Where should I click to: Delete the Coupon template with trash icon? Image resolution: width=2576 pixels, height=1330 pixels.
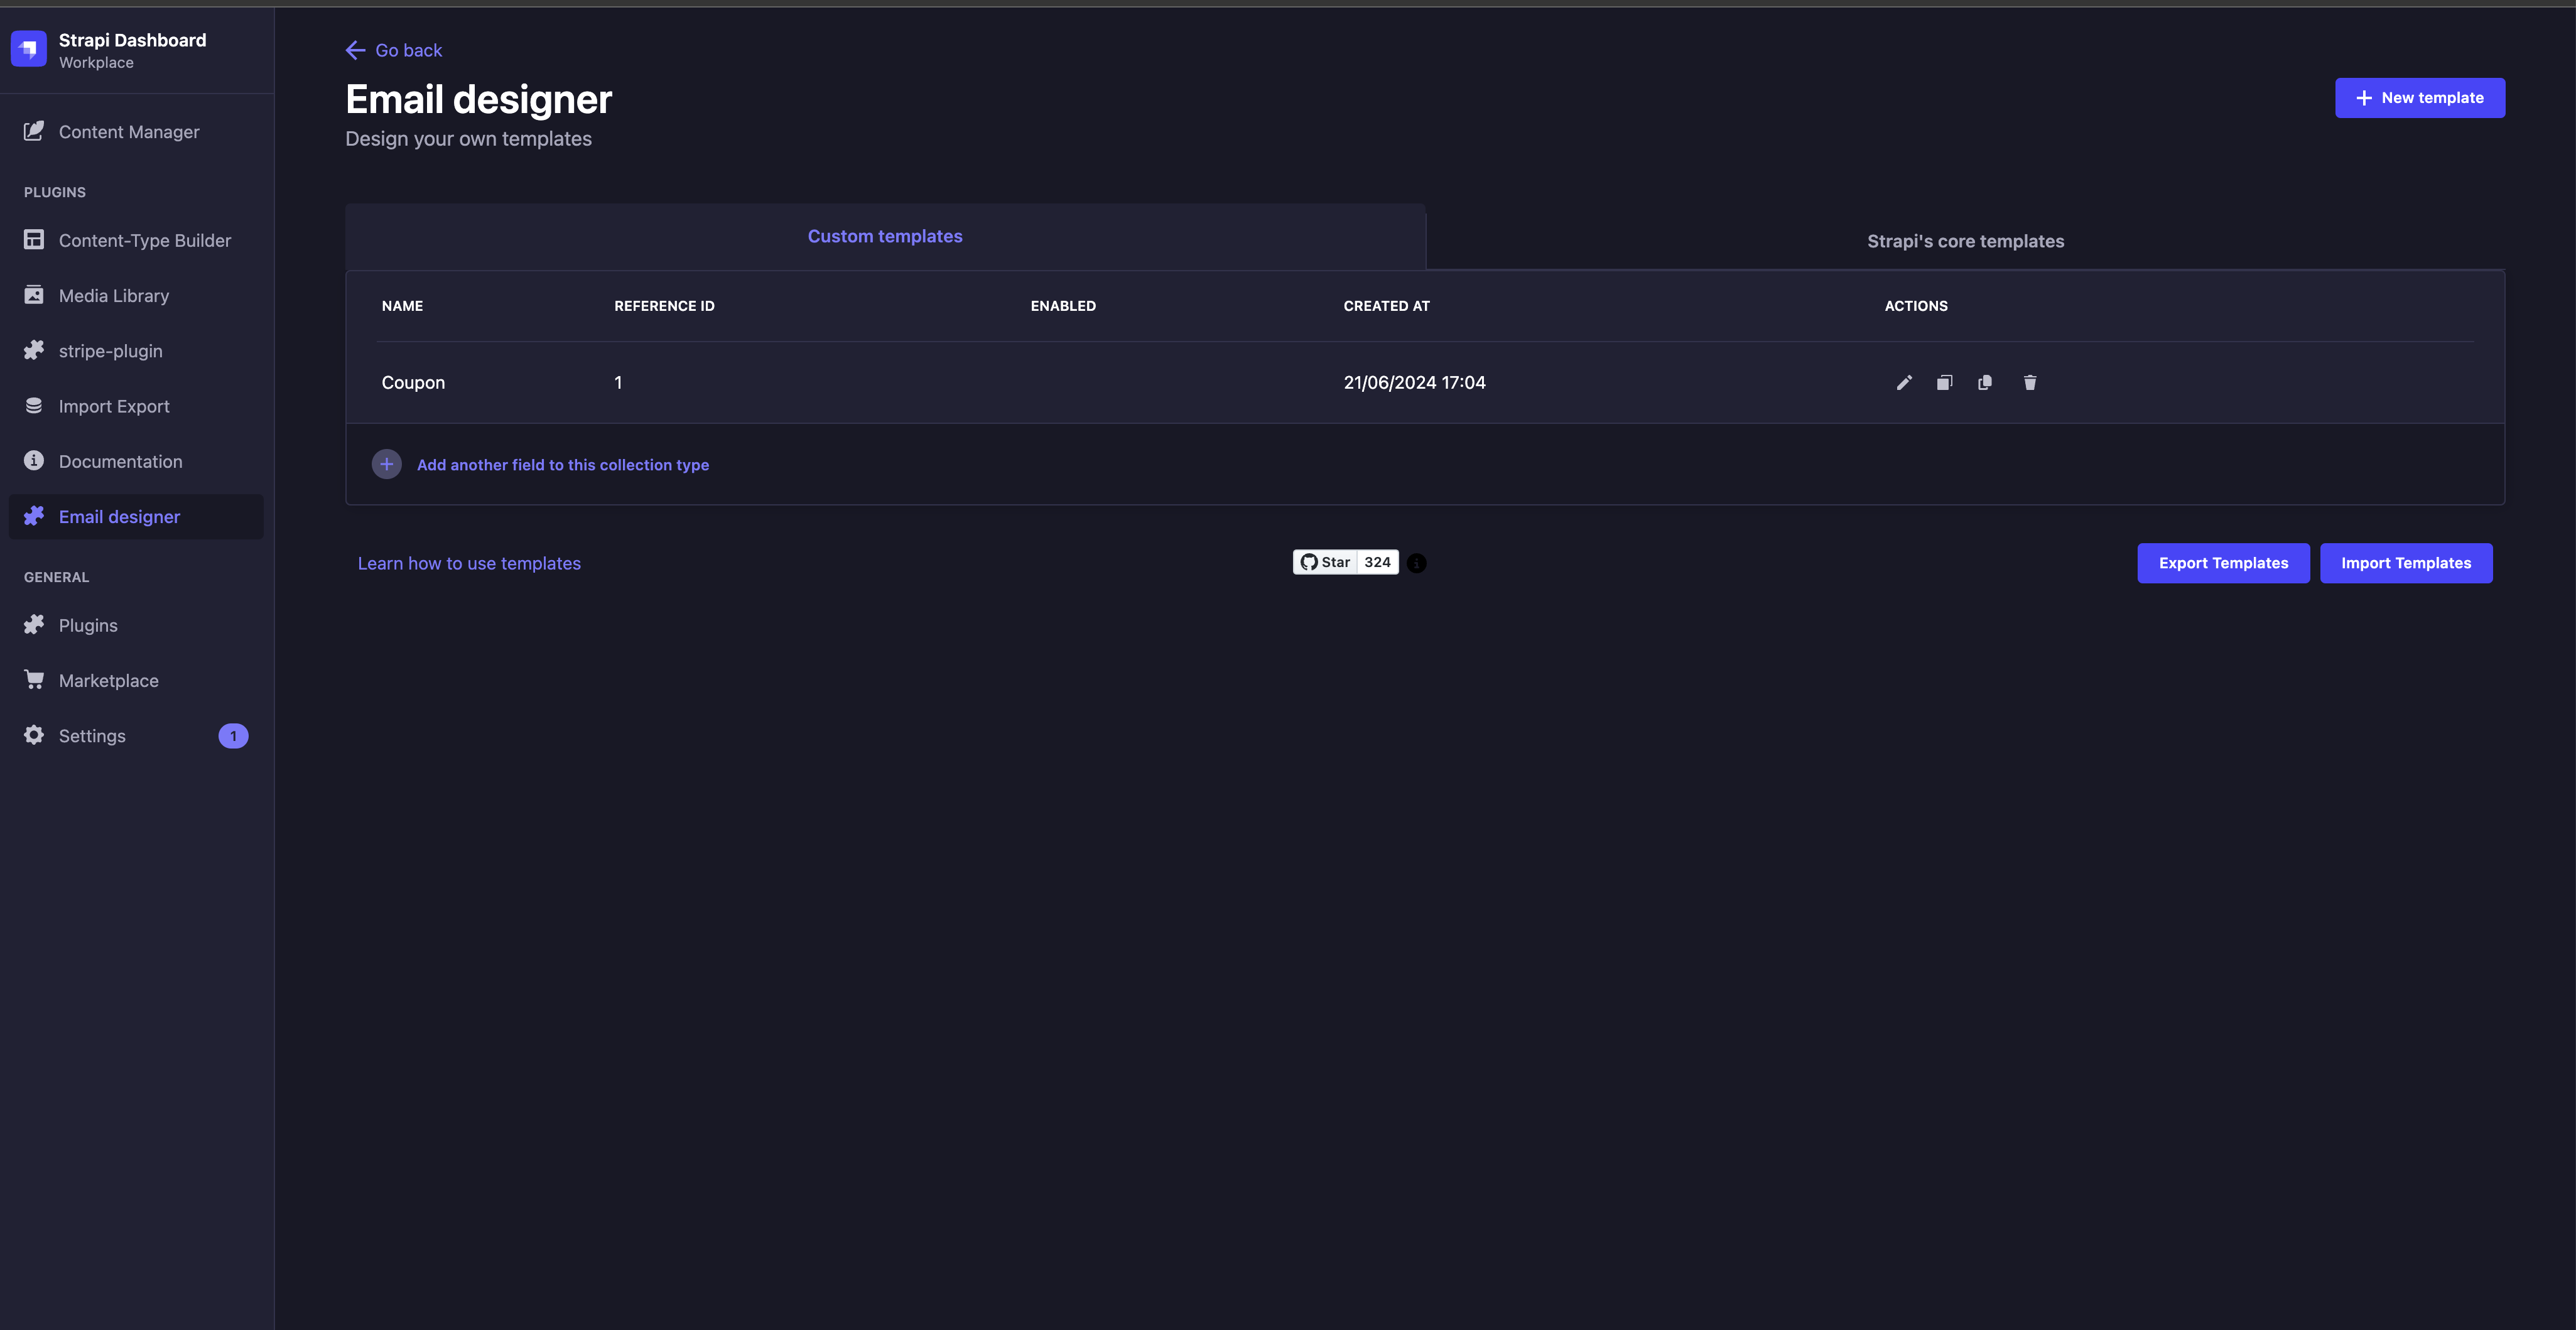[x=2030, y=382]
